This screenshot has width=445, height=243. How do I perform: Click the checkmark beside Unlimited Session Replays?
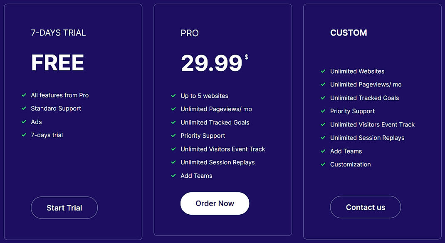pos(173,162)
